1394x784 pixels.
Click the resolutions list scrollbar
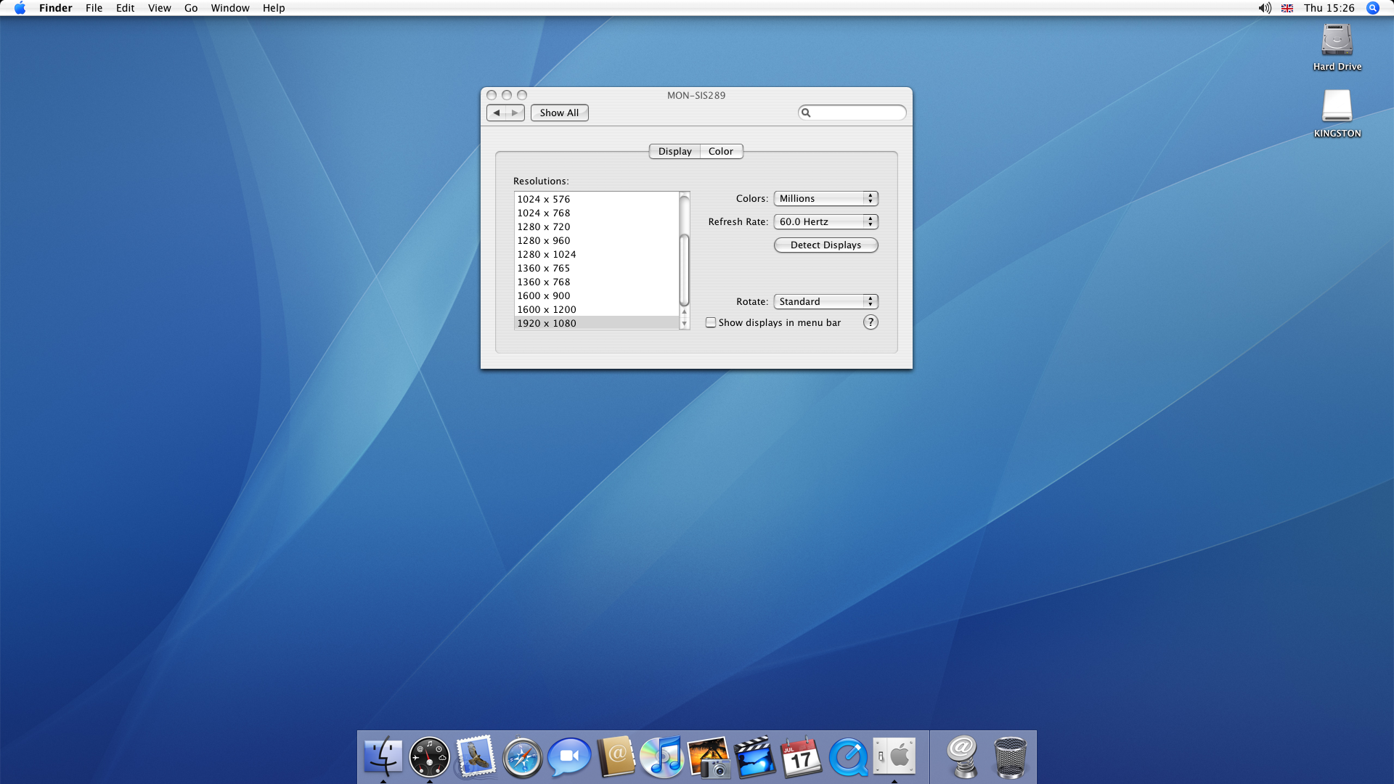tap(684, 269)
